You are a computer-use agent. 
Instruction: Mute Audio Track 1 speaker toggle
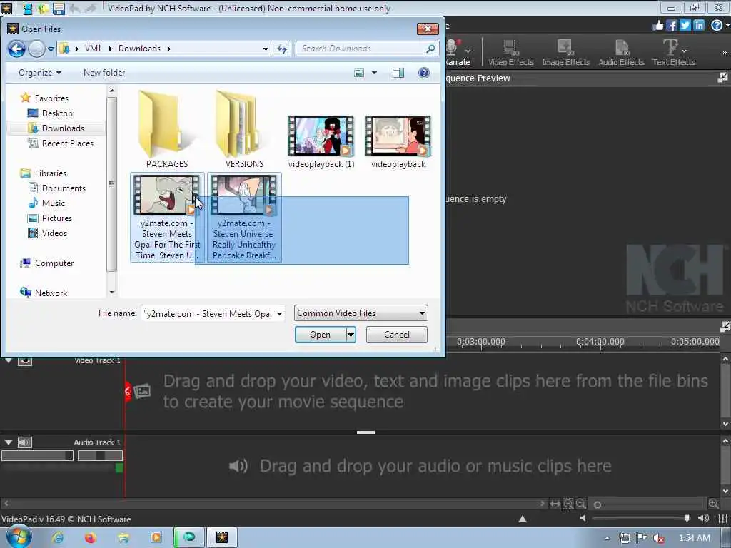tap(25, 442)
